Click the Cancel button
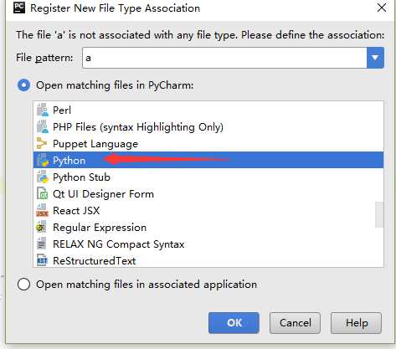The width and height of the screenshot is (396, 349). click(295, 323)
